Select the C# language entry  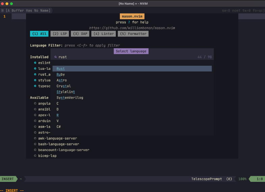point(59,127)
